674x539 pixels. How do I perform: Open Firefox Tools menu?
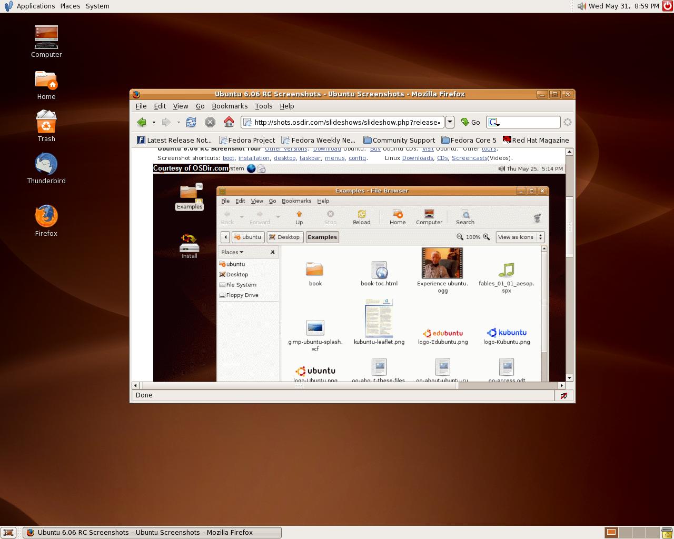click(x=264, y=106)
